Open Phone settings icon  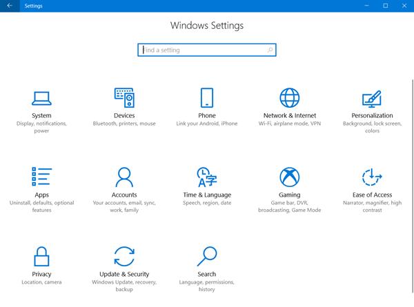pos(207,98)
